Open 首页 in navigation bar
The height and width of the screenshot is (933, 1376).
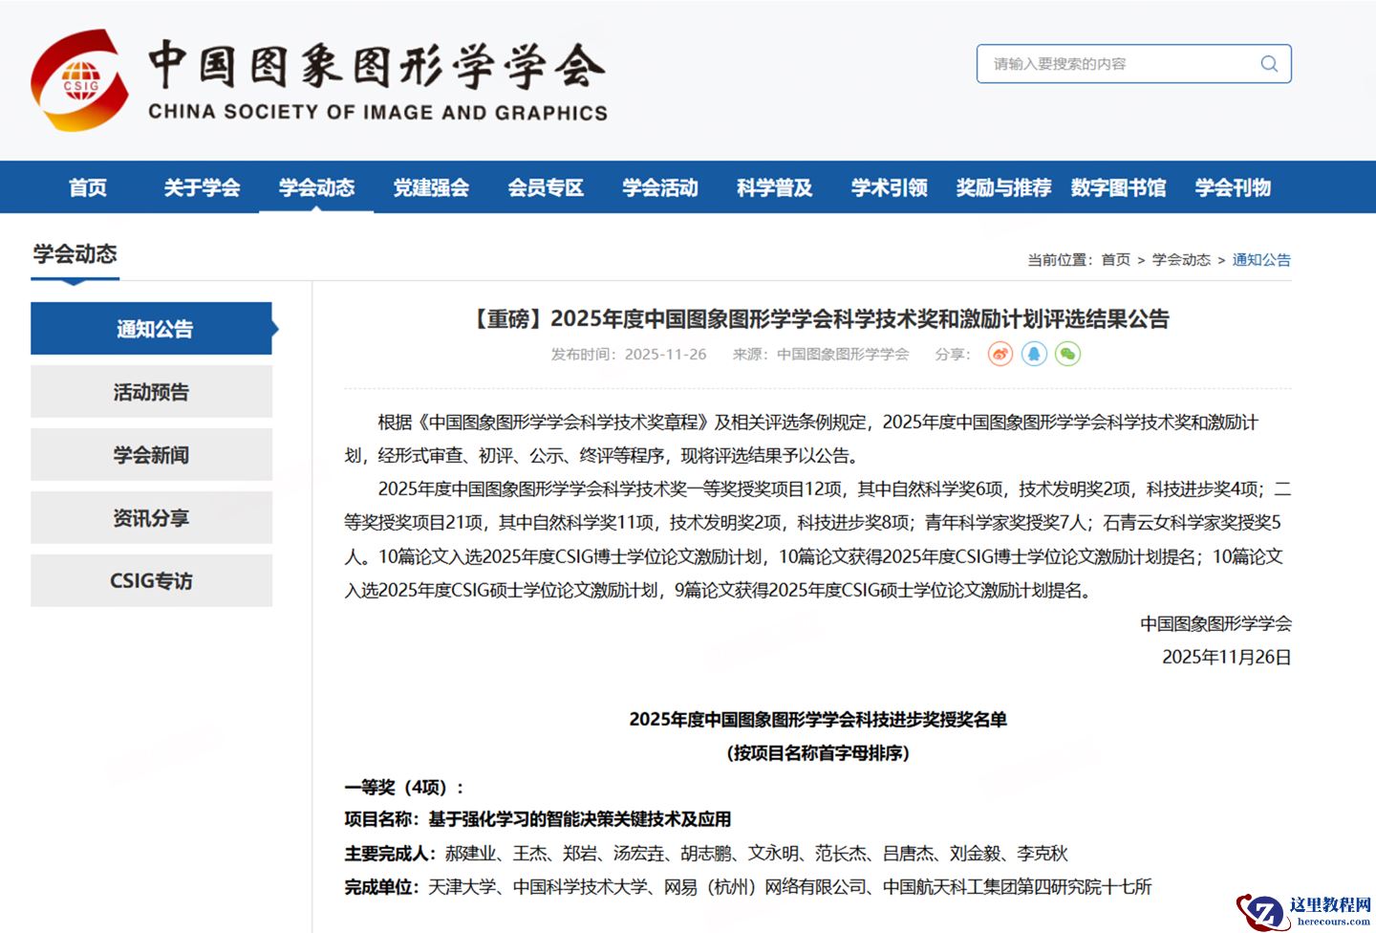88,187
